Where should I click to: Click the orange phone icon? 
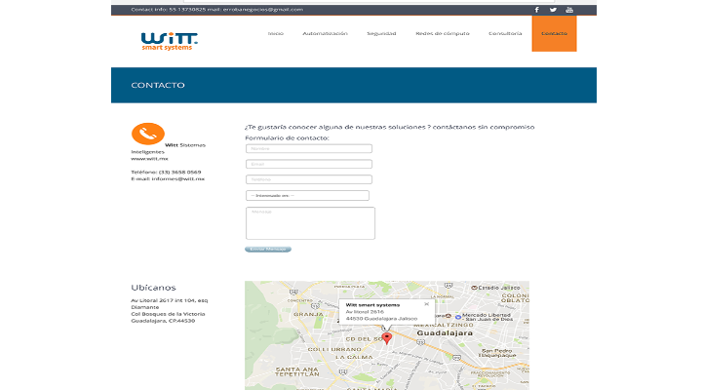click(148, 134)
